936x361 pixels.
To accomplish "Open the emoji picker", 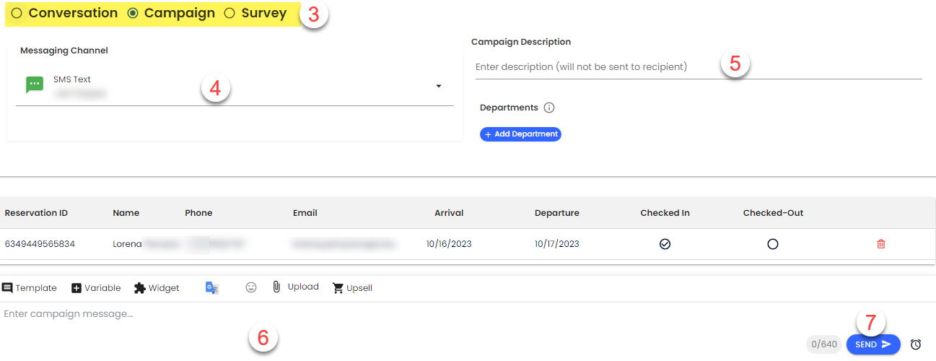I will (251, 287).
